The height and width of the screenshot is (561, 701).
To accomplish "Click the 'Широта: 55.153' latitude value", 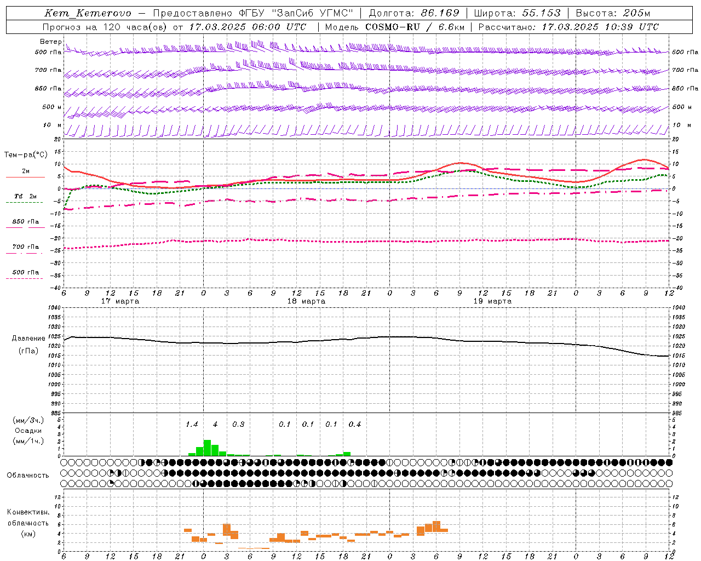I will [x=517, y=13].
